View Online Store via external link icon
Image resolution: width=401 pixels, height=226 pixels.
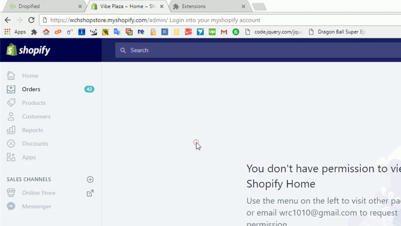click(x=90, y=193)
